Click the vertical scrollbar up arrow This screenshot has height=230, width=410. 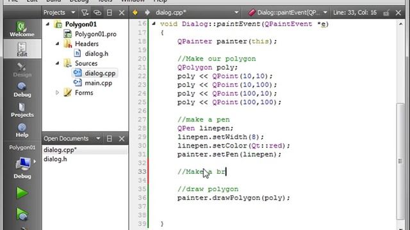tap(400, 24)
